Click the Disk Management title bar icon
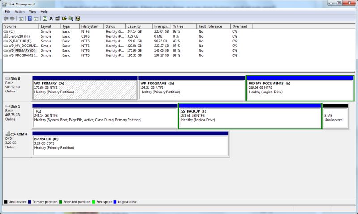This screenshot has height=214, width=358. 4,4
